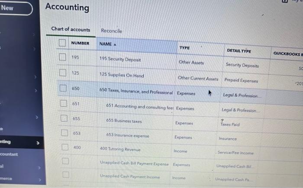303x188 pixels.
Task: Click the Prepaid Expenses detail type cell
Action: (x=241, y=80)
